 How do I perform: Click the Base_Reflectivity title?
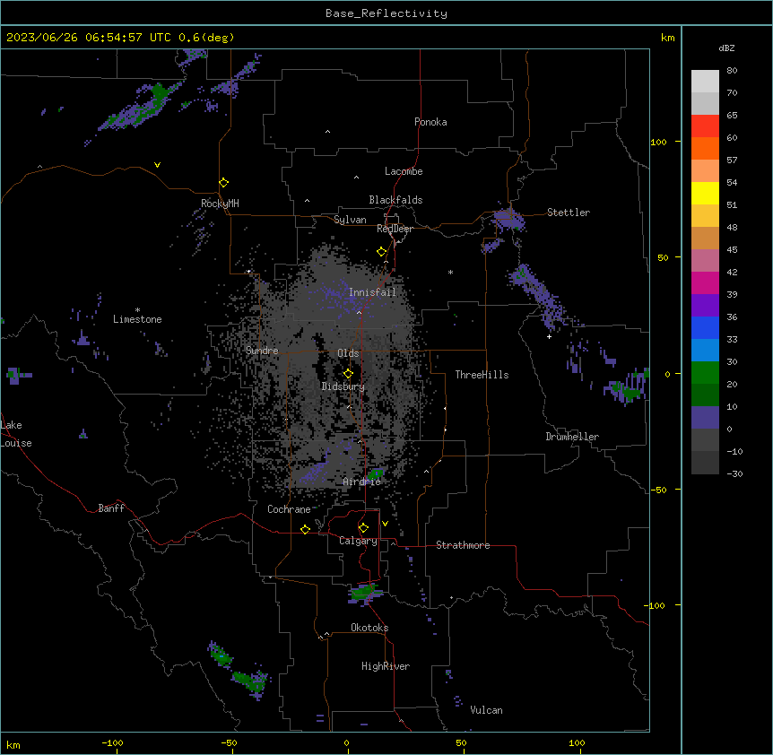(x=386, y=13)
